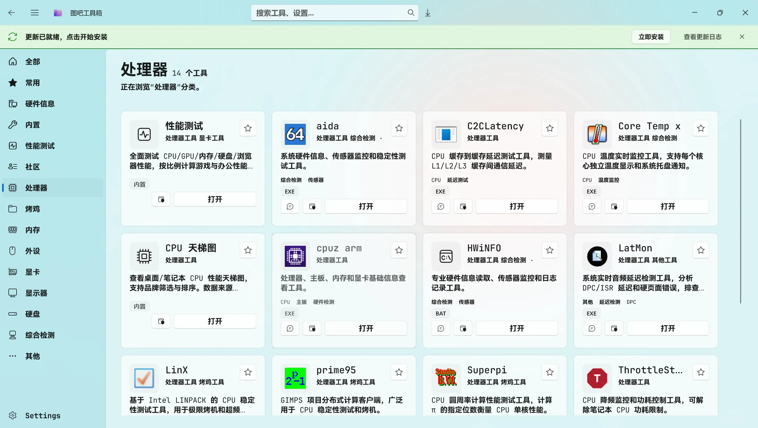Image resolution: width=758 pixels, height=428 pixels.
Task: Open the 显卡 category
Action: tap(53, 272)
